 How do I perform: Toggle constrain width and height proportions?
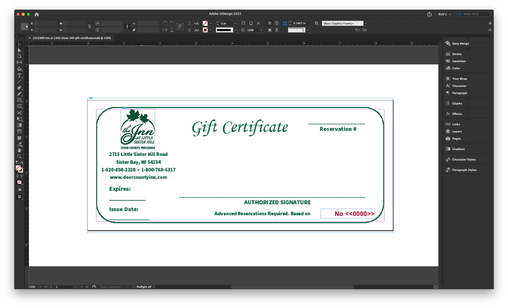point(90,26)
